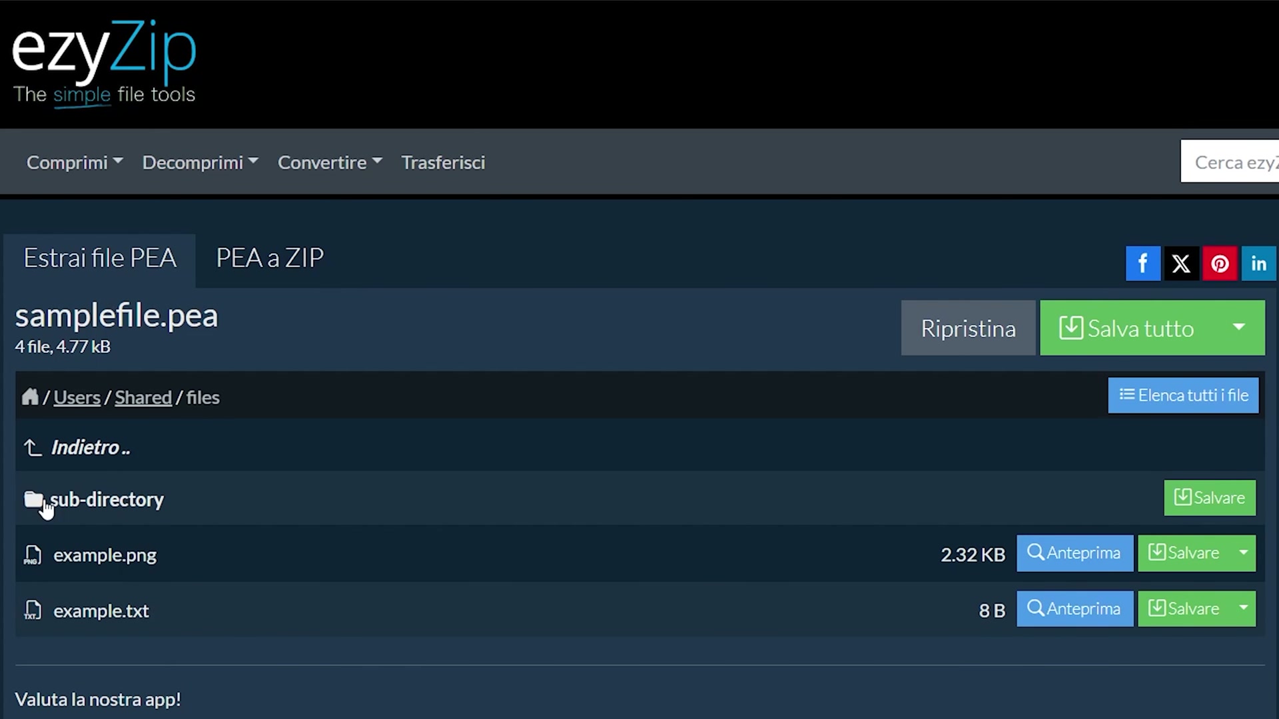Follow the Shared breadcrumb link
The width and height of the screenshot is (1279, 719).
[143, 397]
